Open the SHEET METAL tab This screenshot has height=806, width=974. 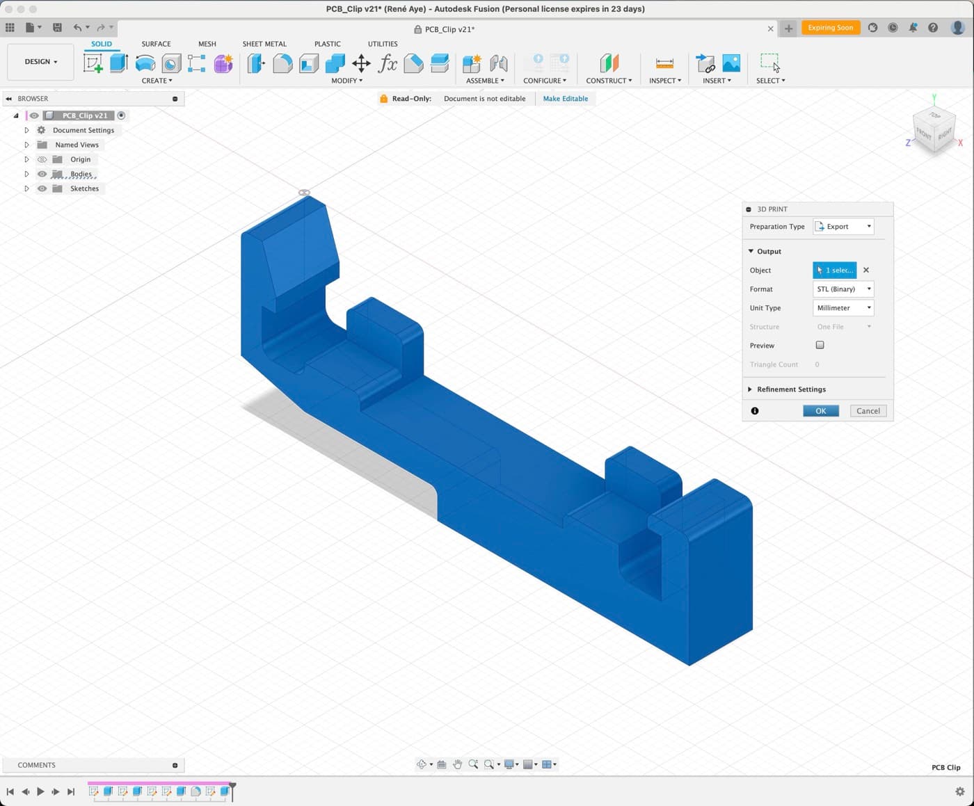(264, 44)
